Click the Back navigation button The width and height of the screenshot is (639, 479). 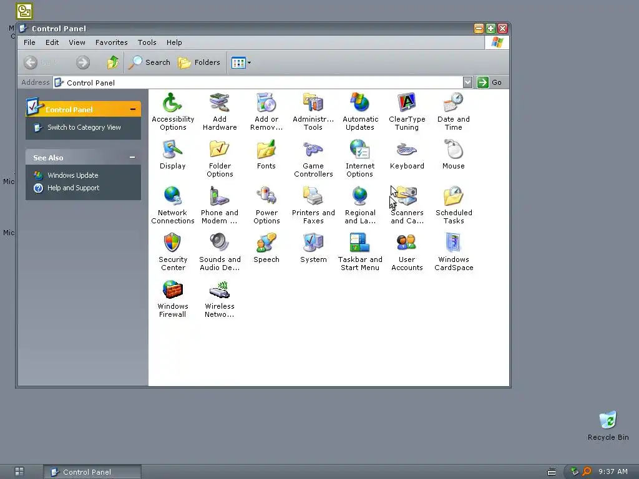[40, 62]
